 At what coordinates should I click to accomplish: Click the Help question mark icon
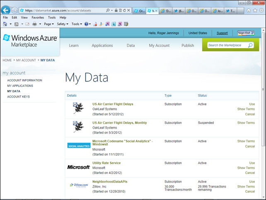(x=86, y=24)
